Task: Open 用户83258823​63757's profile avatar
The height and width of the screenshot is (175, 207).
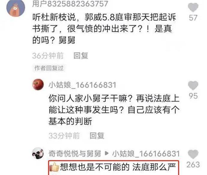Action: tap(16, 8)
